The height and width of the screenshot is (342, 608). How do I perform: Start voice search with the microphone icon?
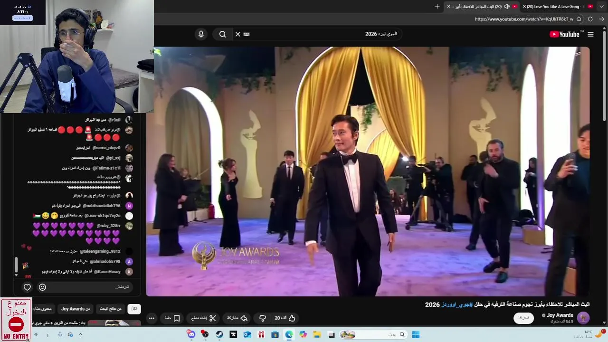201,34
